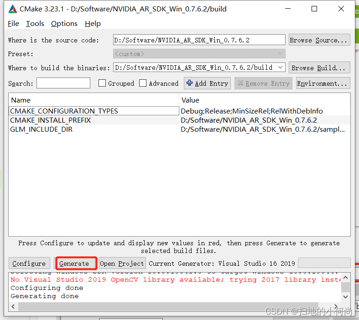Click Add Entry button with plus icon

tap(207, 83)
